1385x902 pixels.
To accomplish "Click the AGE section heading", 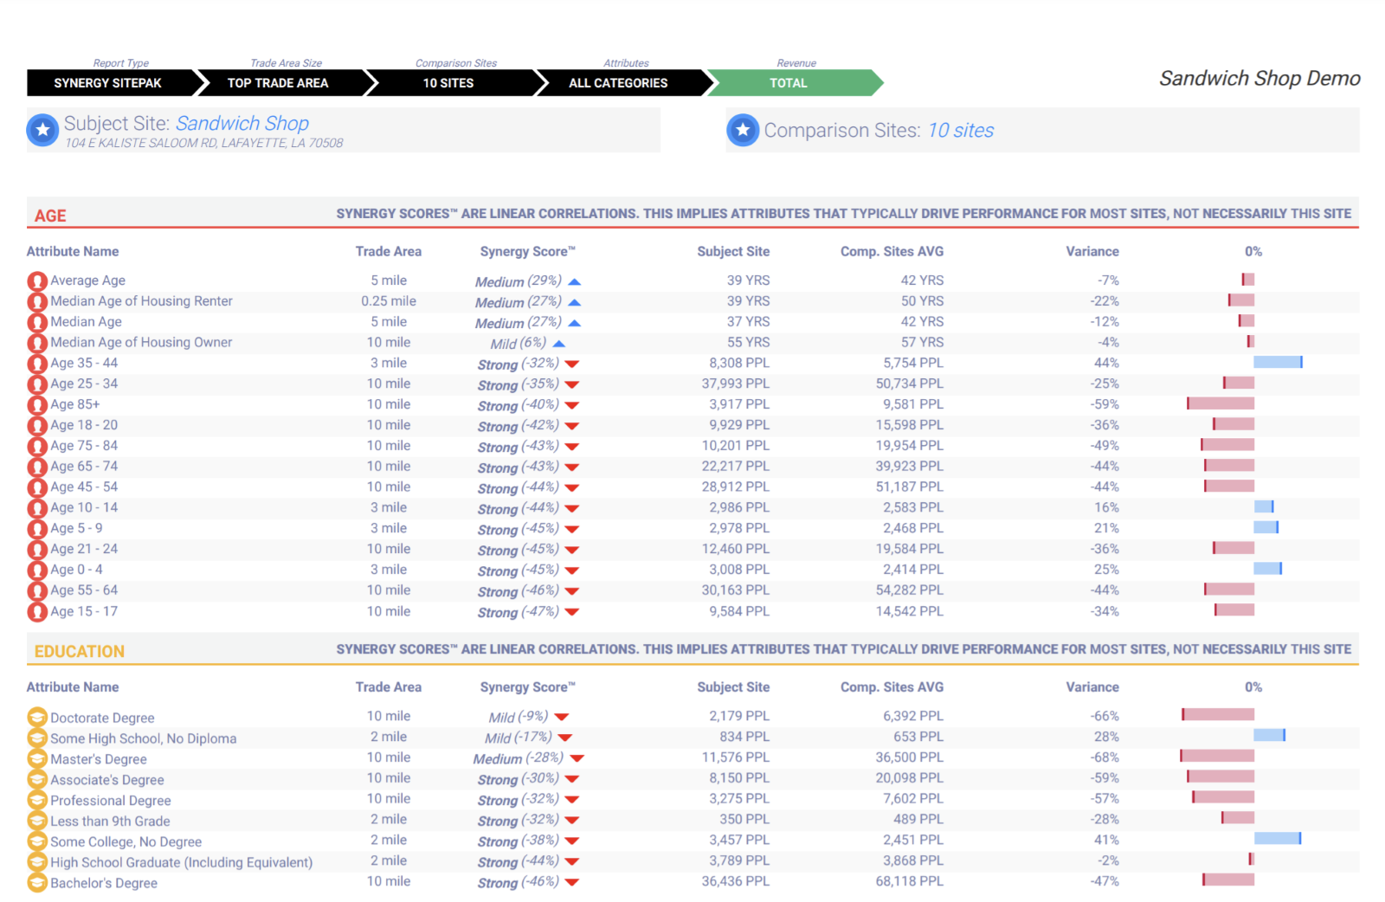I will coord(50,216).
